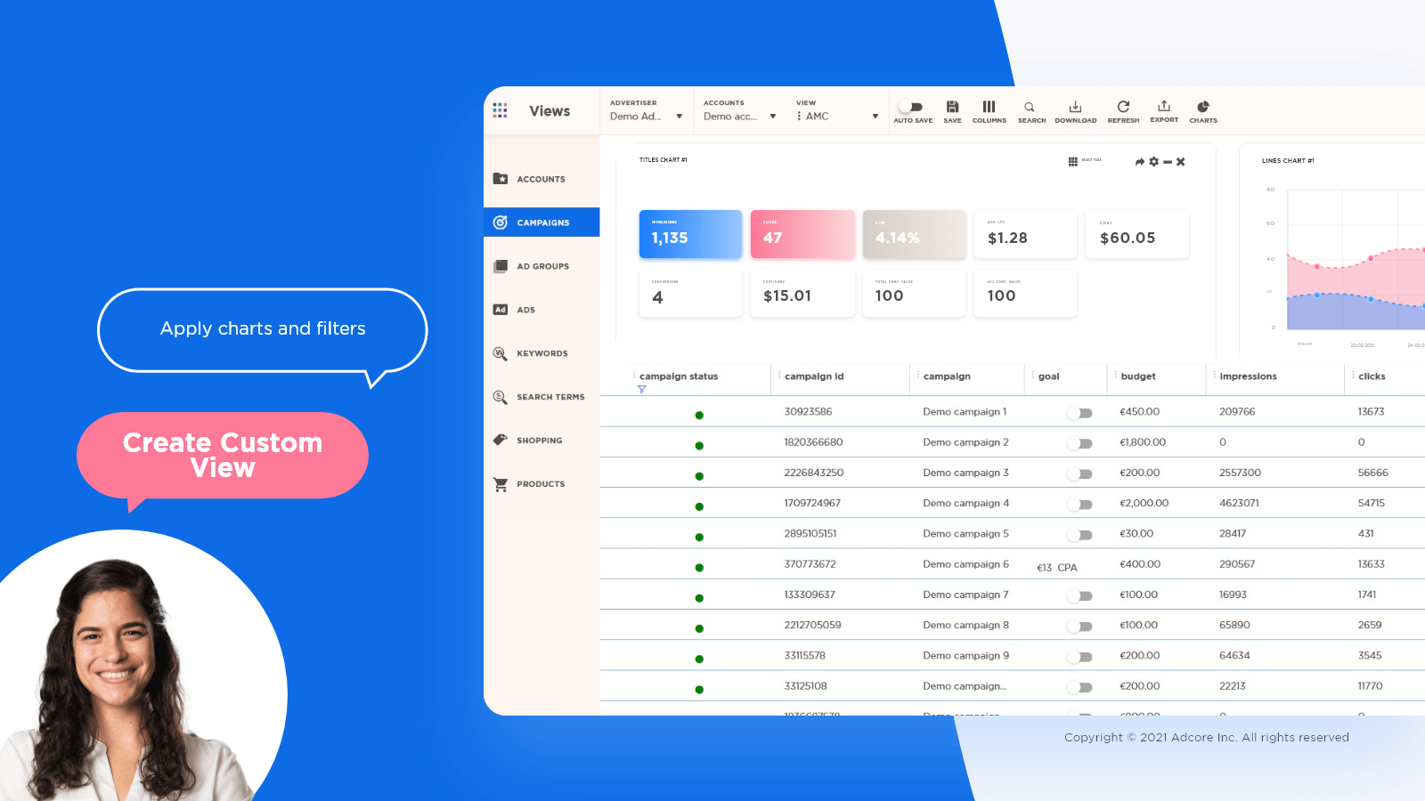Click the Download icon

tap(1075, 108)
